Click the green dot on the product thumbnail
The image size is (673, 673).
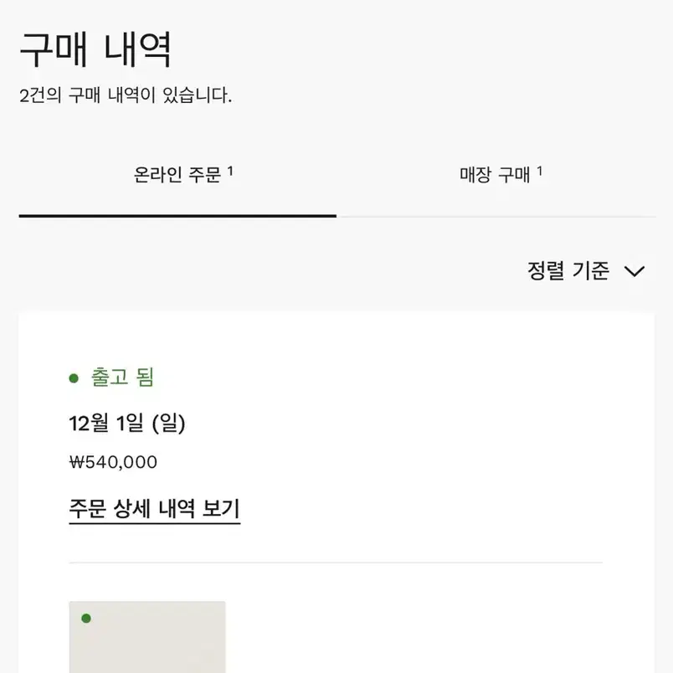tap(86, 618)
